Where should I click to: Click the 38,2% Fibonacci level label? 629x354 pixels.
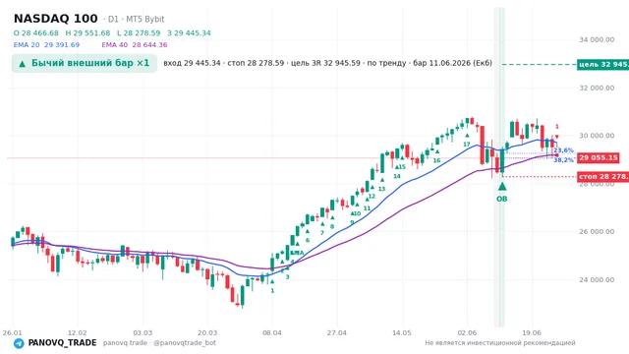[x=563, y=160]
